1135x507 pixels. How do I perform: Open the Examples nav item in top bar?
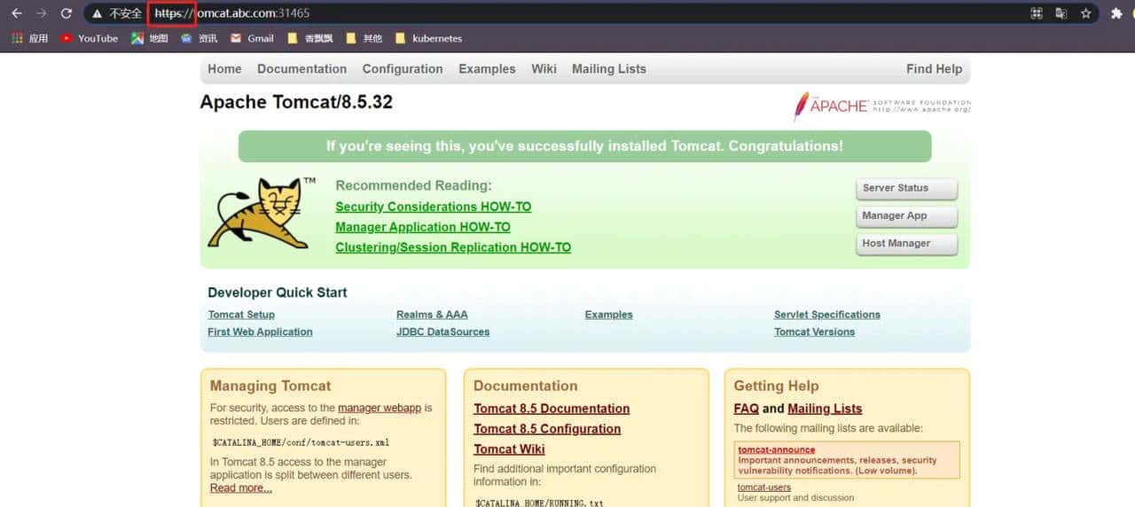[x=487, y=69]
